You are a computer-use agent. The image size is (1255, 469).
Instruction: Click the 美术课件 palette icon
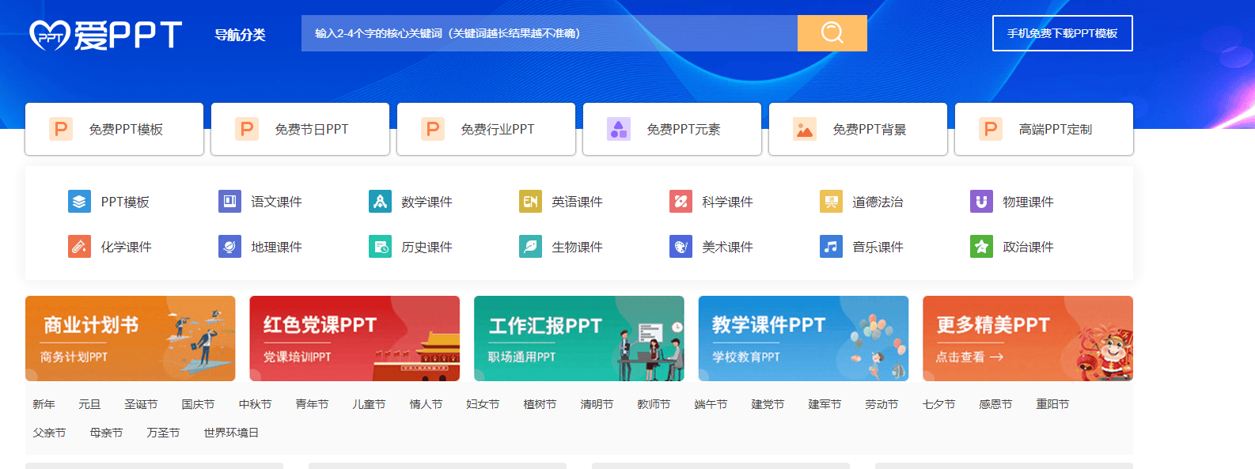coord(681,247)
